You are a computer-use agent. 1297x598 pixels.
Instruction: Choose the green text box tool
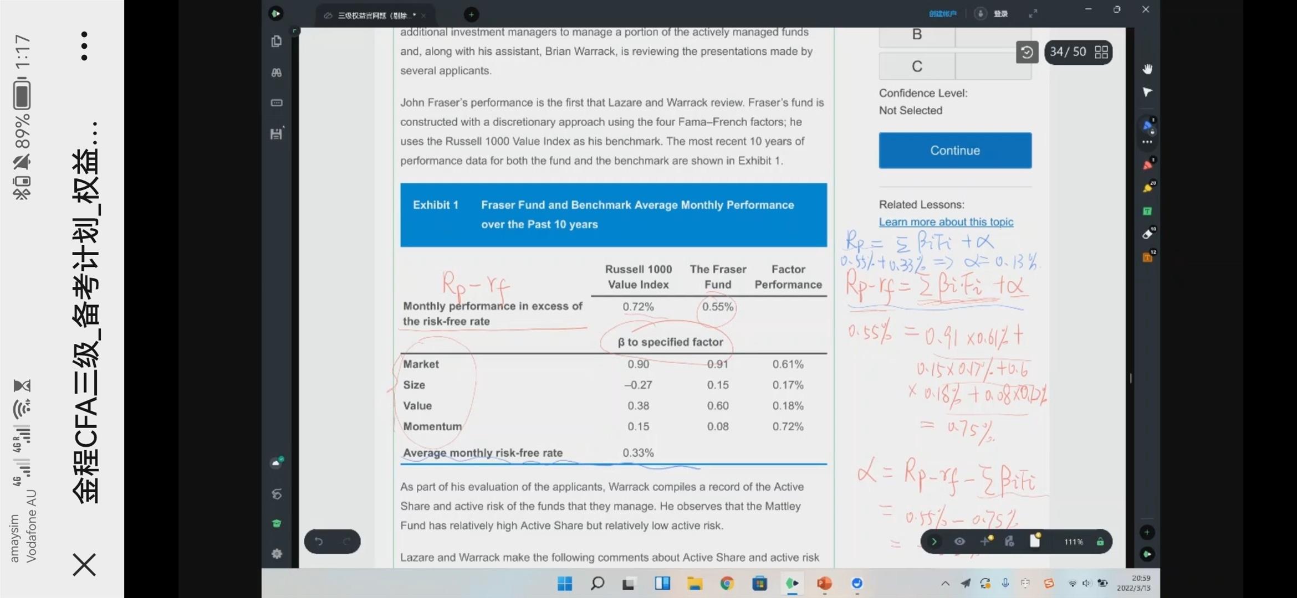[1147, 211]
